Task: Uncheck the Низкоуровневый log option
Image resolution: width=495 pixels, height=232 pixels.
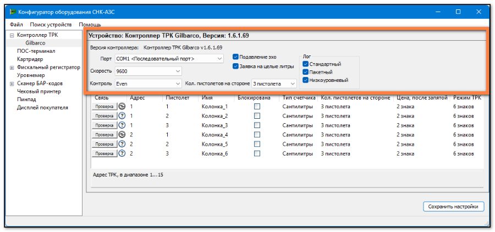Action: click(306, 80)
